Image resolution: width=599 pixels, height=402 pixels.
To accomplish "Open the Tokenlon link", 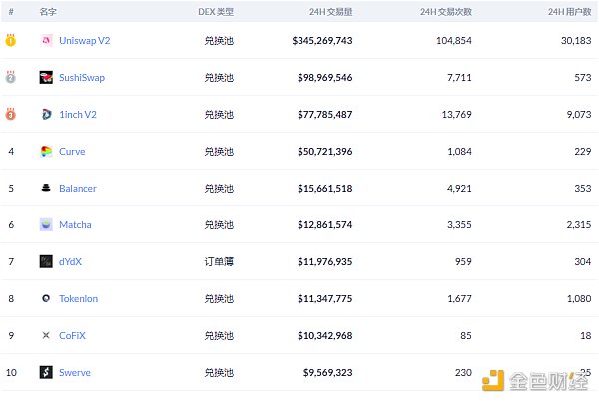I will [78, 299].
